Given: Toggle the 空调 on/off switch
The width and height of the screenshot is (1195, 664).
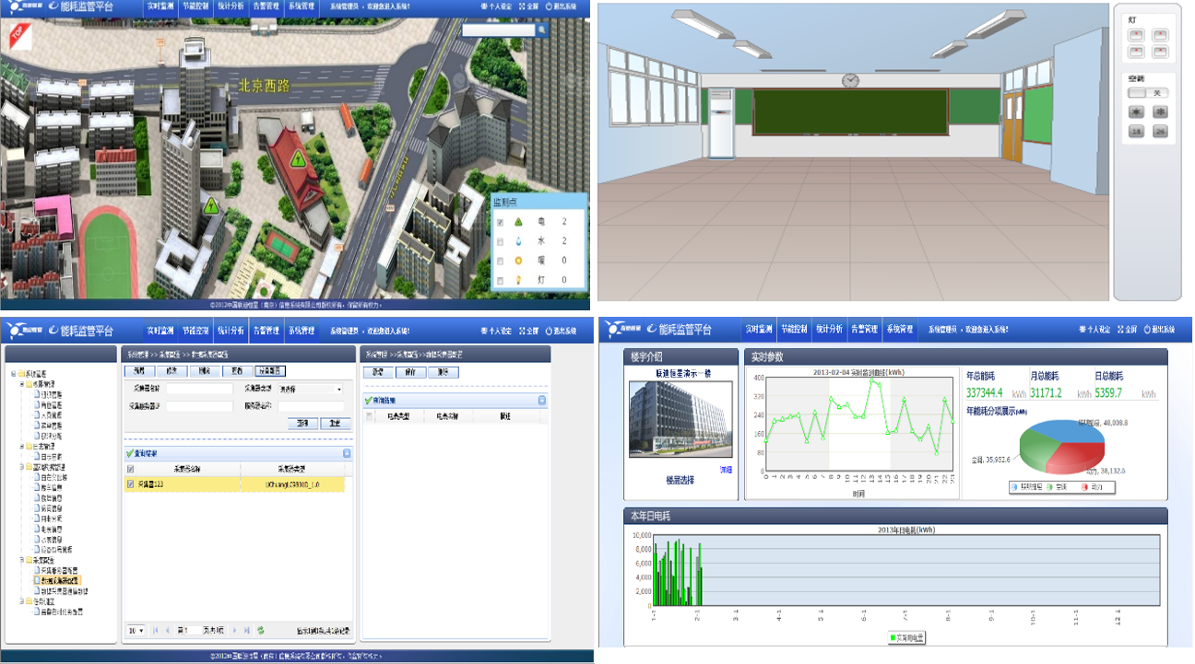Looking at the screenshot, I should click(x=1147, y=93).
